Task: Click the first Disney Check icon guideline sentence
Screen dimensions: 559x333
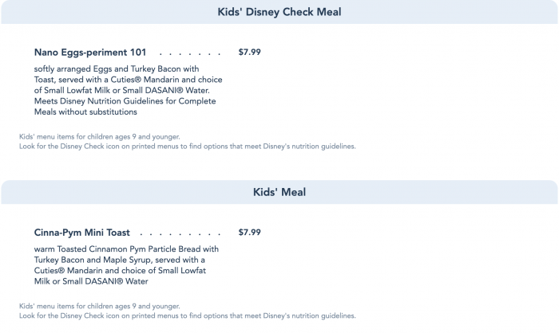Action: (188, 147)
